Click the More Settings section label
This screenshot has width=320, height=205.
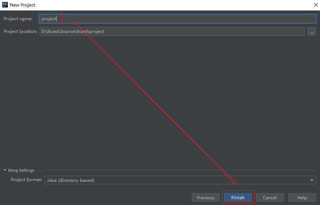(21, 170)
